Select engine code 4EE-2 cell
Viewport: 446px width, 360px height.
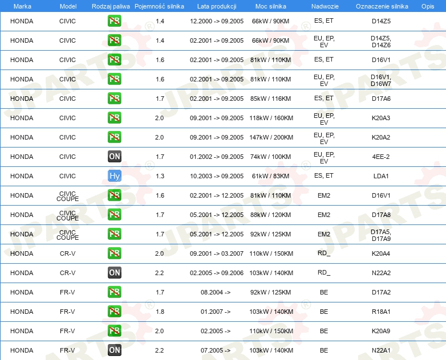click(x=381, y=157)
